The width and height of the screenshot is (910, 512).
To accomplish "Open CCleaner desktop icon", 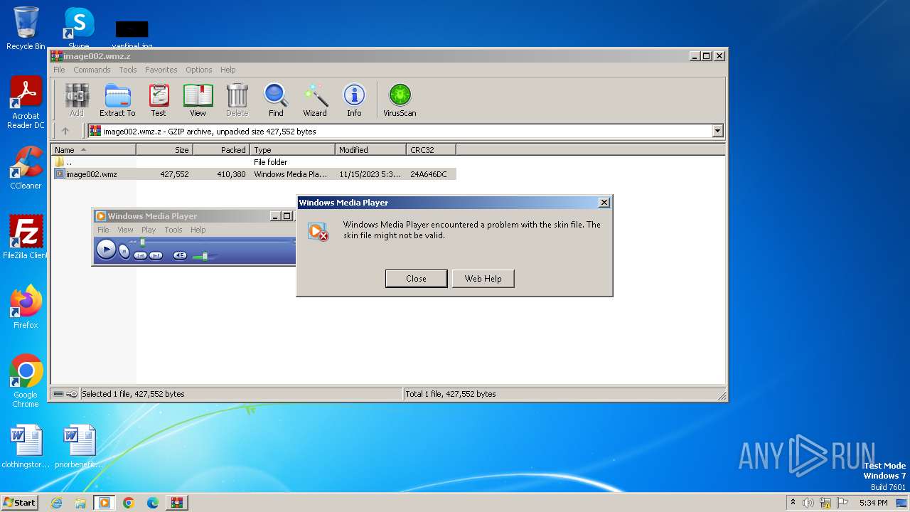I will pyautogui.click(x=26, y=168).
